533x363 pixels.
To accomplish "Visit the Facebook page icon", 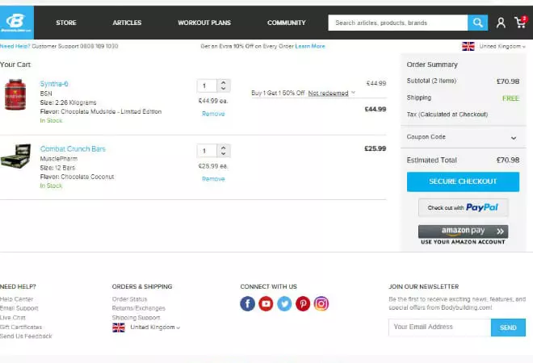I will coord(247,303).
